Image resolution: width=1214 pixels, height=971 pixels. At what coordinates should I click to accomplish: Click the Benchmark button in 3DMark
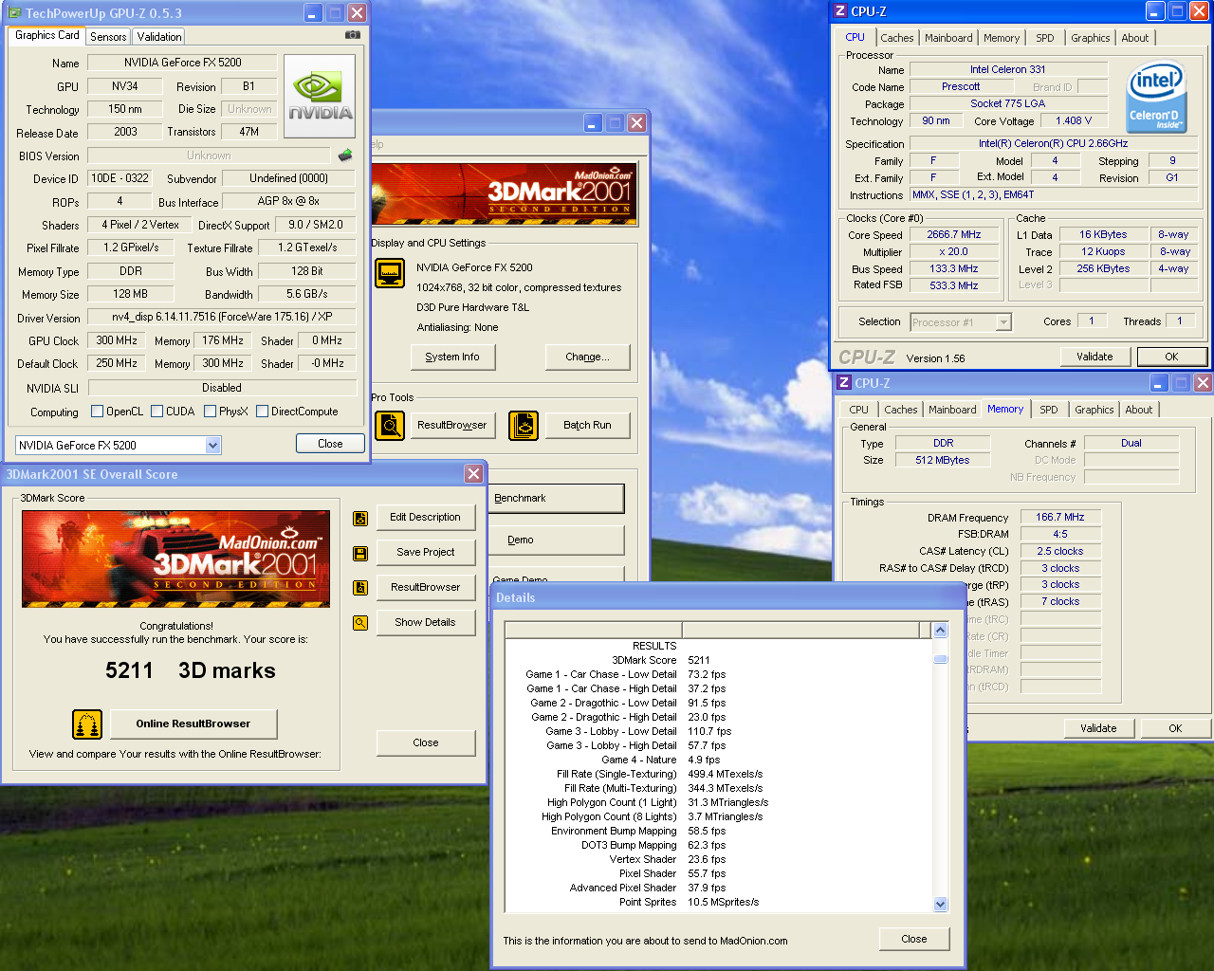[x=557, y=499]
